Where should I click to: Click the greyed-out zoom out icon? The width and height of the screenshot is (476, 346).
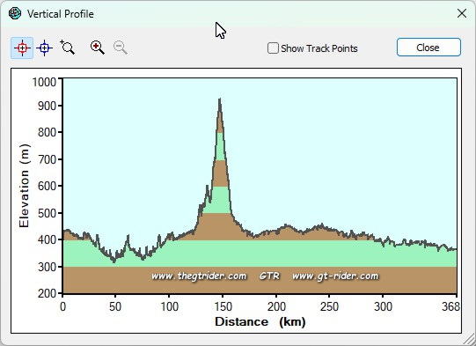pos(121,48)
